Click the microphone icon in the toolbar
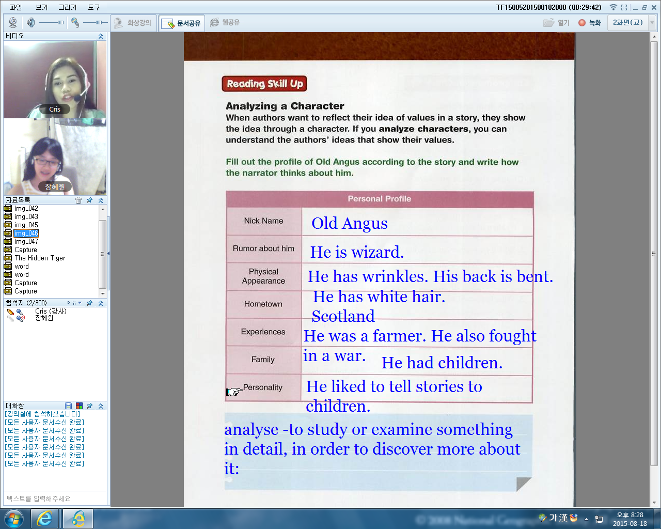 (75, 22)
